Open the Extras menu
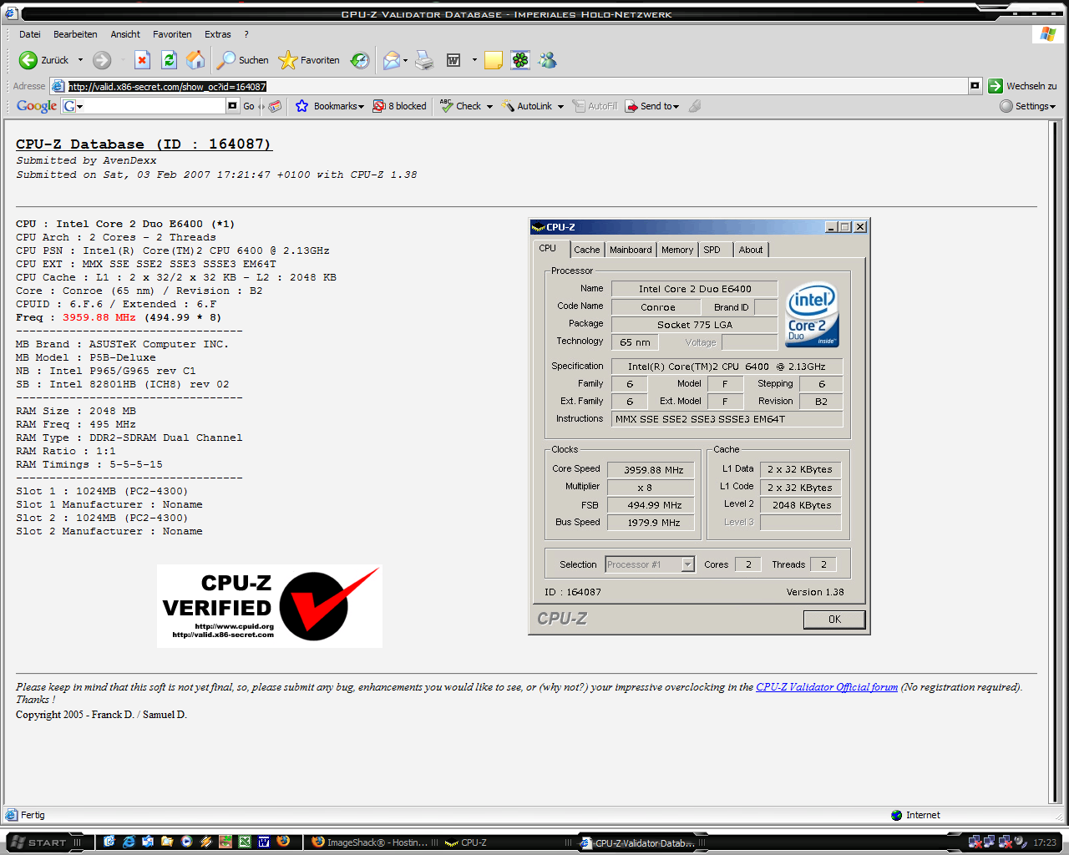Screen dimensions: 1069x855 pos(218,34)
